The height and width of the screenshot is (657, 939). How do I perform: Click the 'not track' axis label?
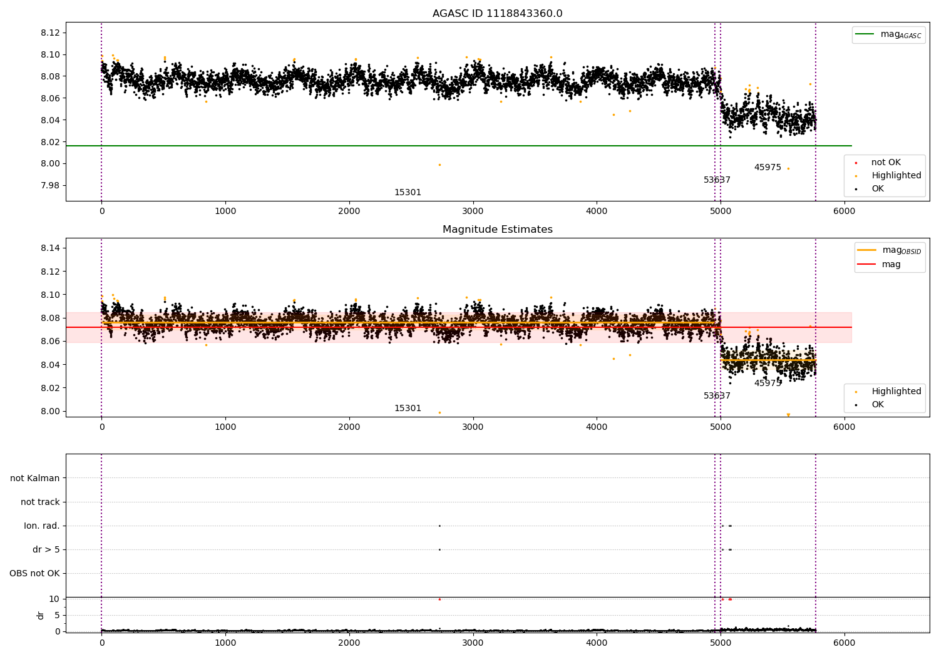[40, 502]
